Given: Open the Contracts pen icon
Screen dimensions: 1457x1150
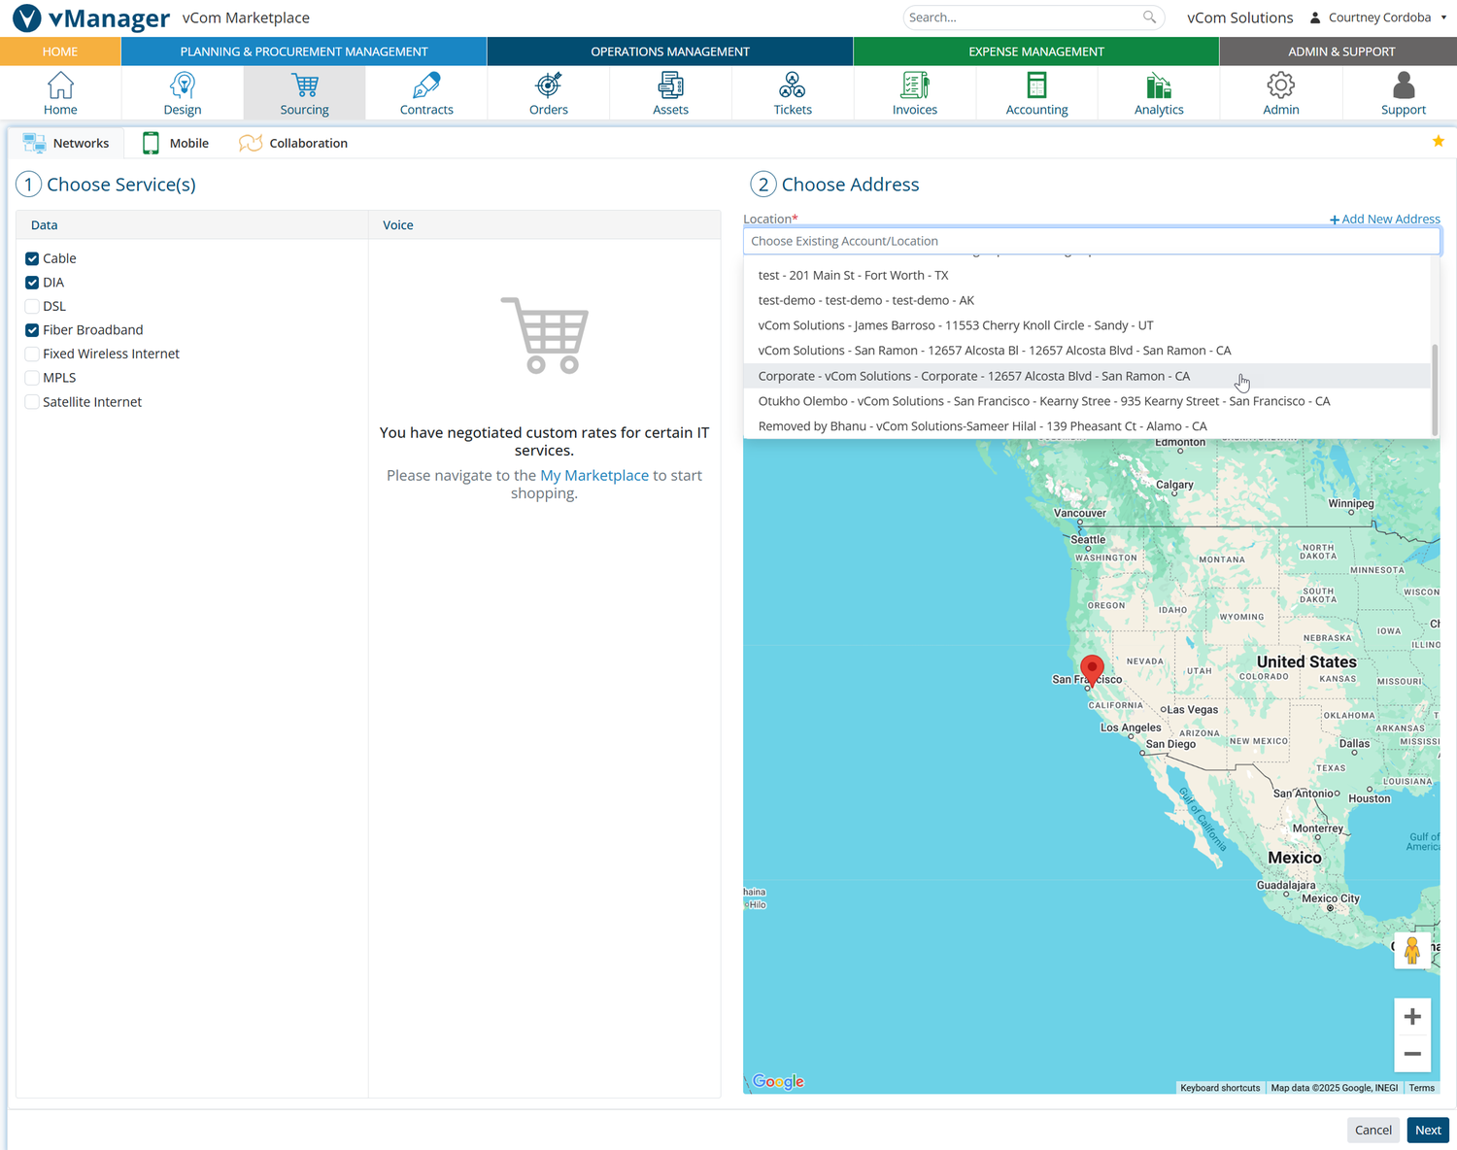Looking at the screenshot, I should tap(426, 85).
